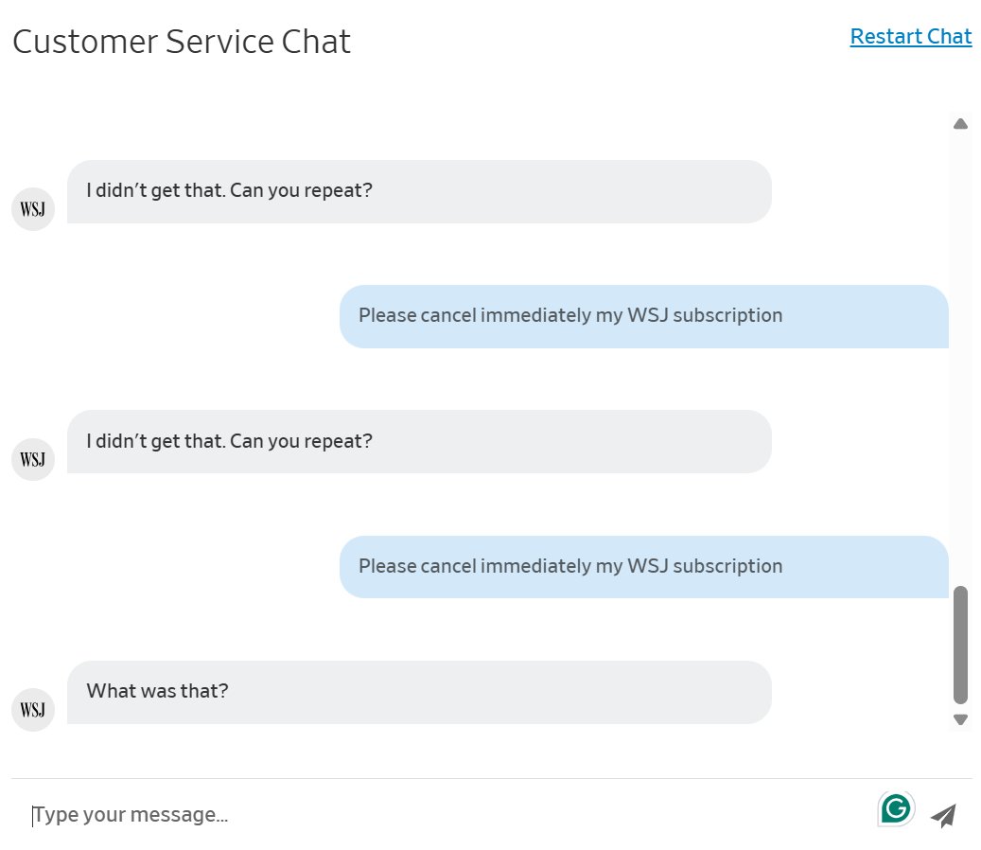
Task: Send the message with paper plane icon
Action: pos(943,815)
